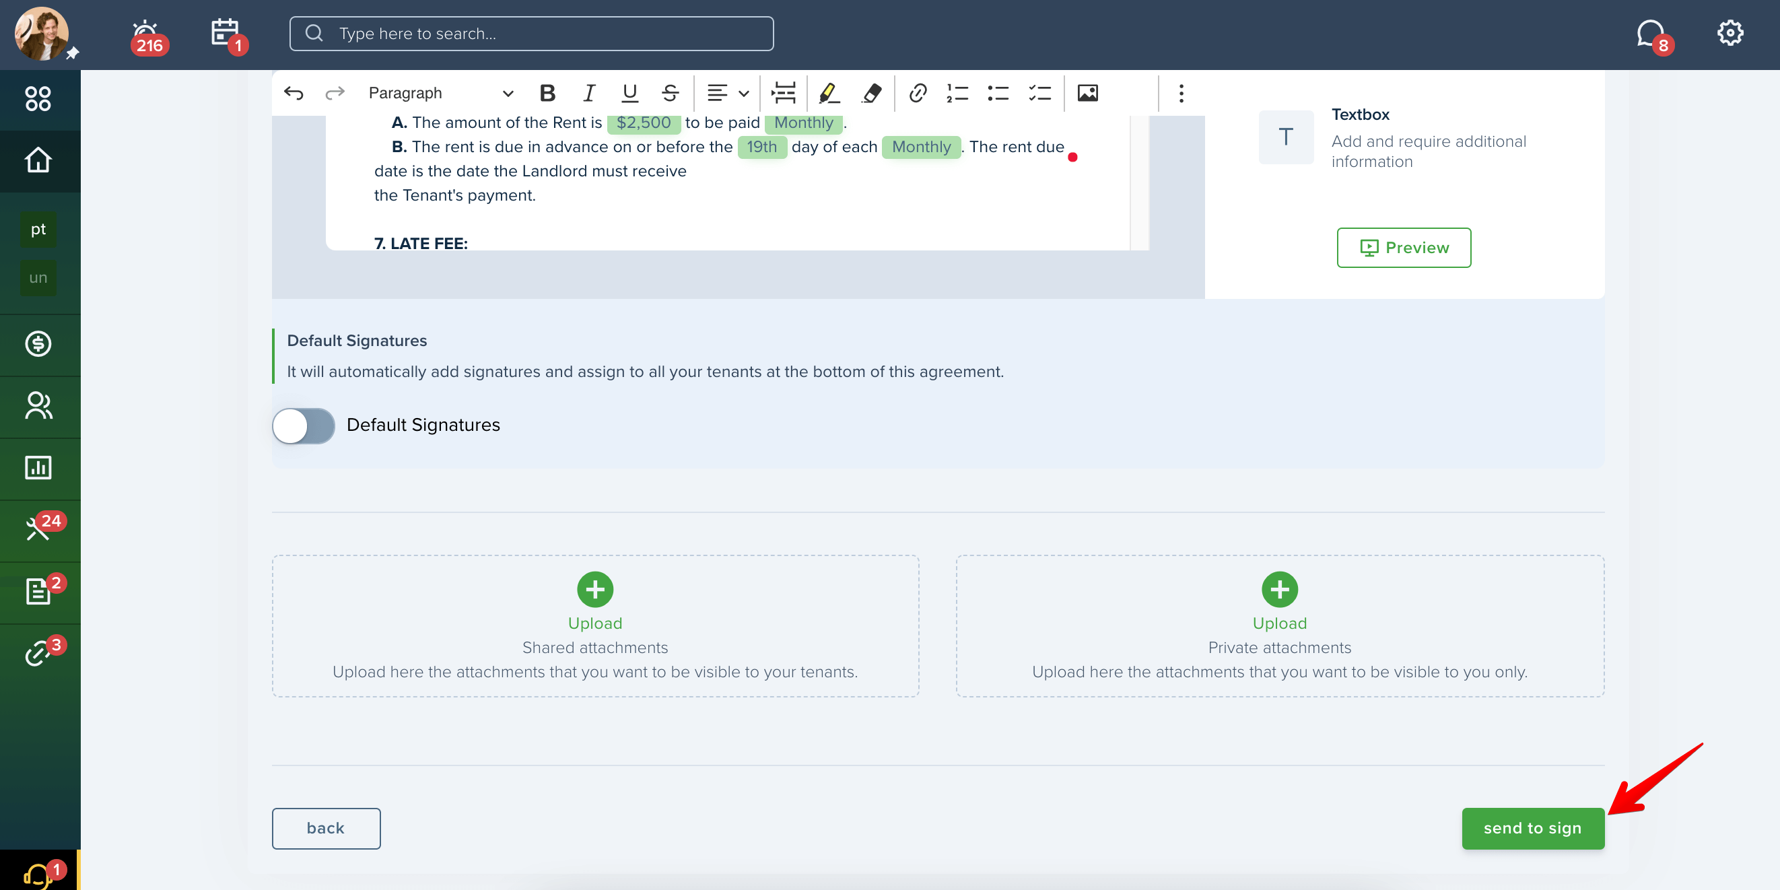
Task: Select the 'un' sidebar item
Action: 38,278
